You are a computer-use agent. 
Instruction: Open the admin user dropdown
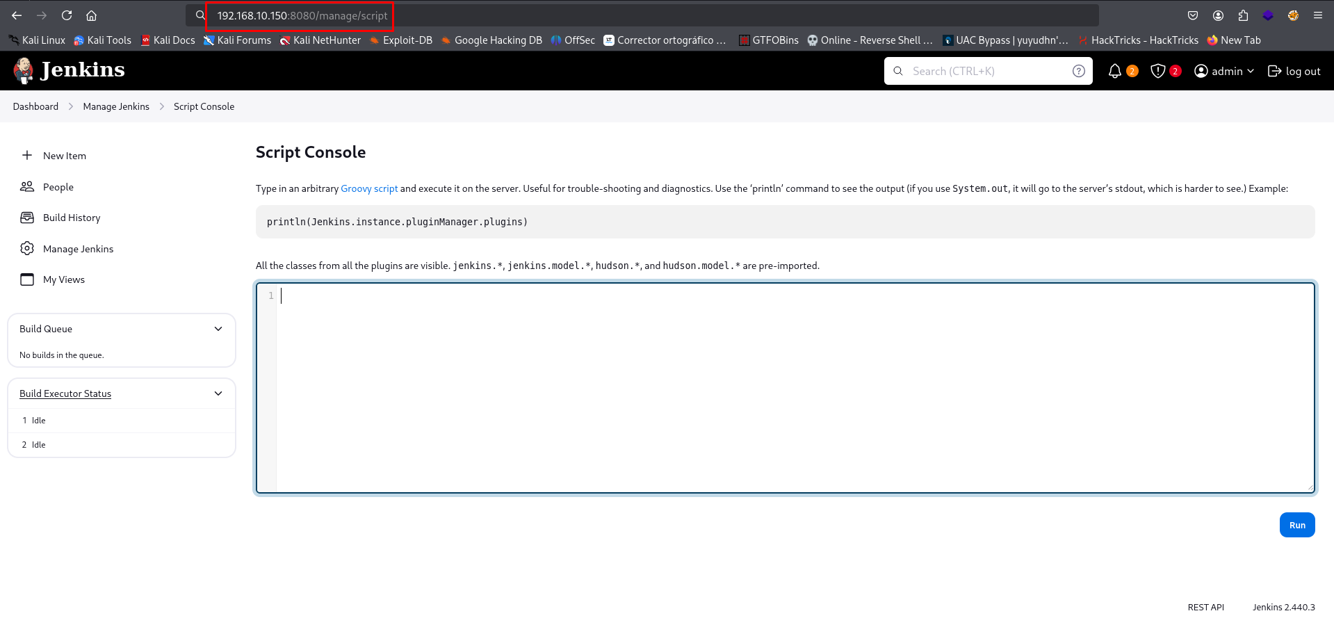(1224, 71)
